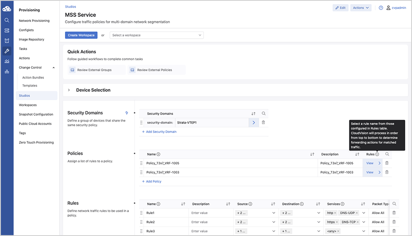This screenshot has width=412, height=236.
Task: Click info icon next to Rules header
Action: [x=377, y=154]
